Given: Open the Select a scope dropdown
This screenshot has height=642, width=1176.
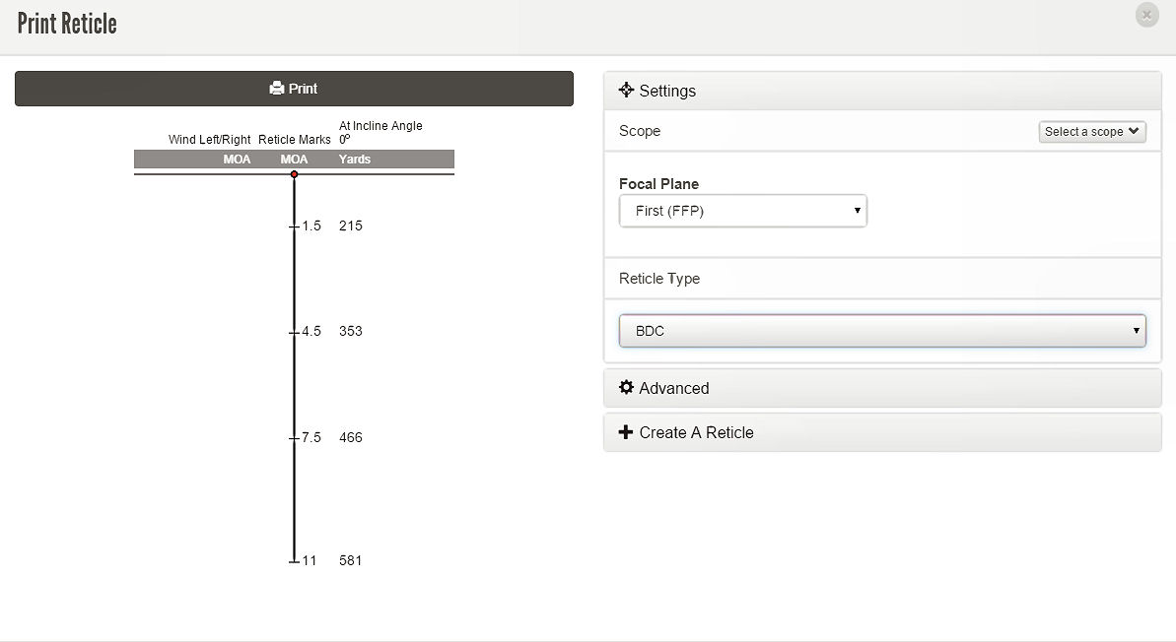Looking at the screenshot, I should [x=1092, y=132].
